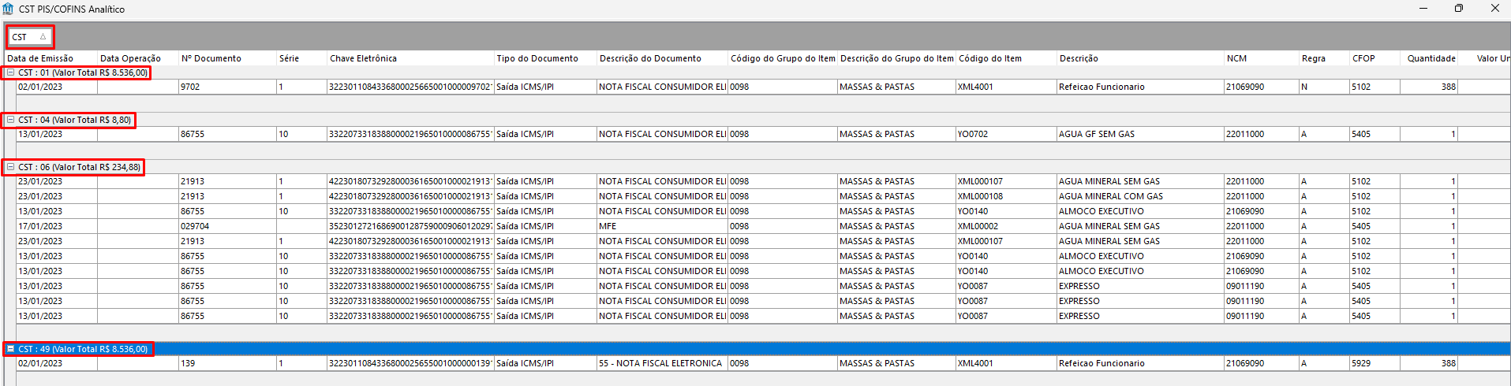Click Descrição do Grupo do Item header

point(896,58)
